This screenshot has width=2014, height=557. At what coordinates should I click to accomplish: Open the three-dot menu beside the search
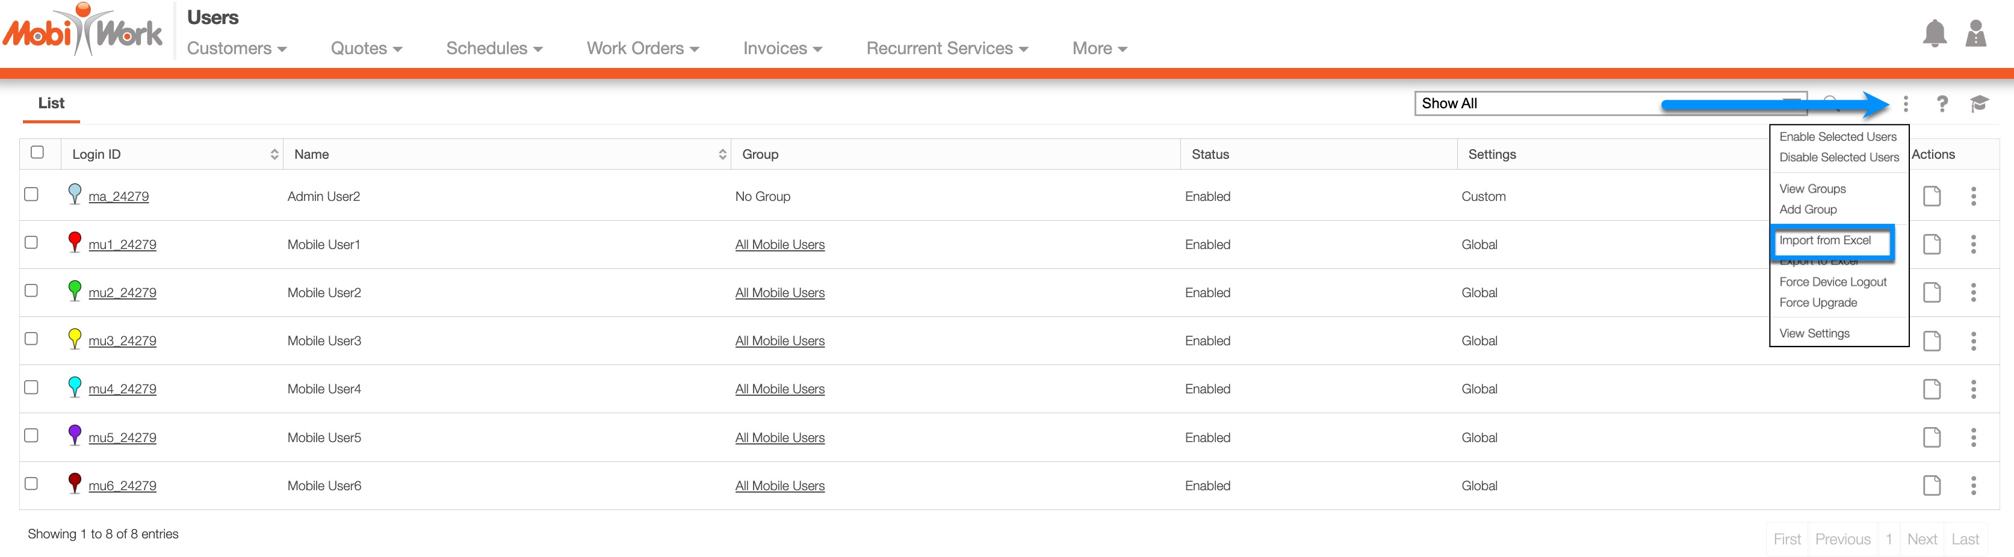point(1905,104)
